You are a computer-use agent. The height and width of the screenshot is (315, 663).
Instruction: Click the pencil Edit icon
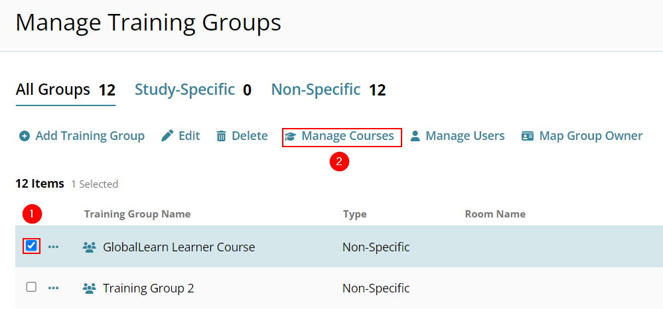[167, 136]
